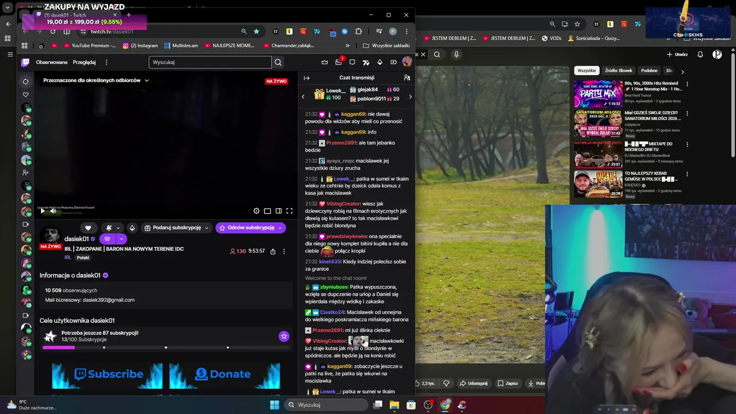Viewport: 736px width, 414px height.
Task: Click the Twitch search magnifier button
Action: (x=278, y=62)
